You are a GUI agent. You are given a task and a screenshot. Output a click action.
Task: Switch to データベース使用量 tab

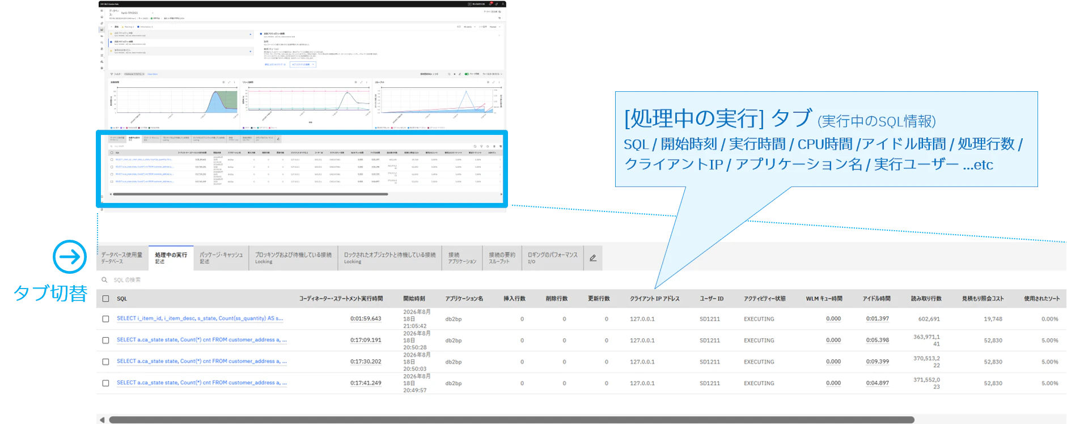point(122,258)
